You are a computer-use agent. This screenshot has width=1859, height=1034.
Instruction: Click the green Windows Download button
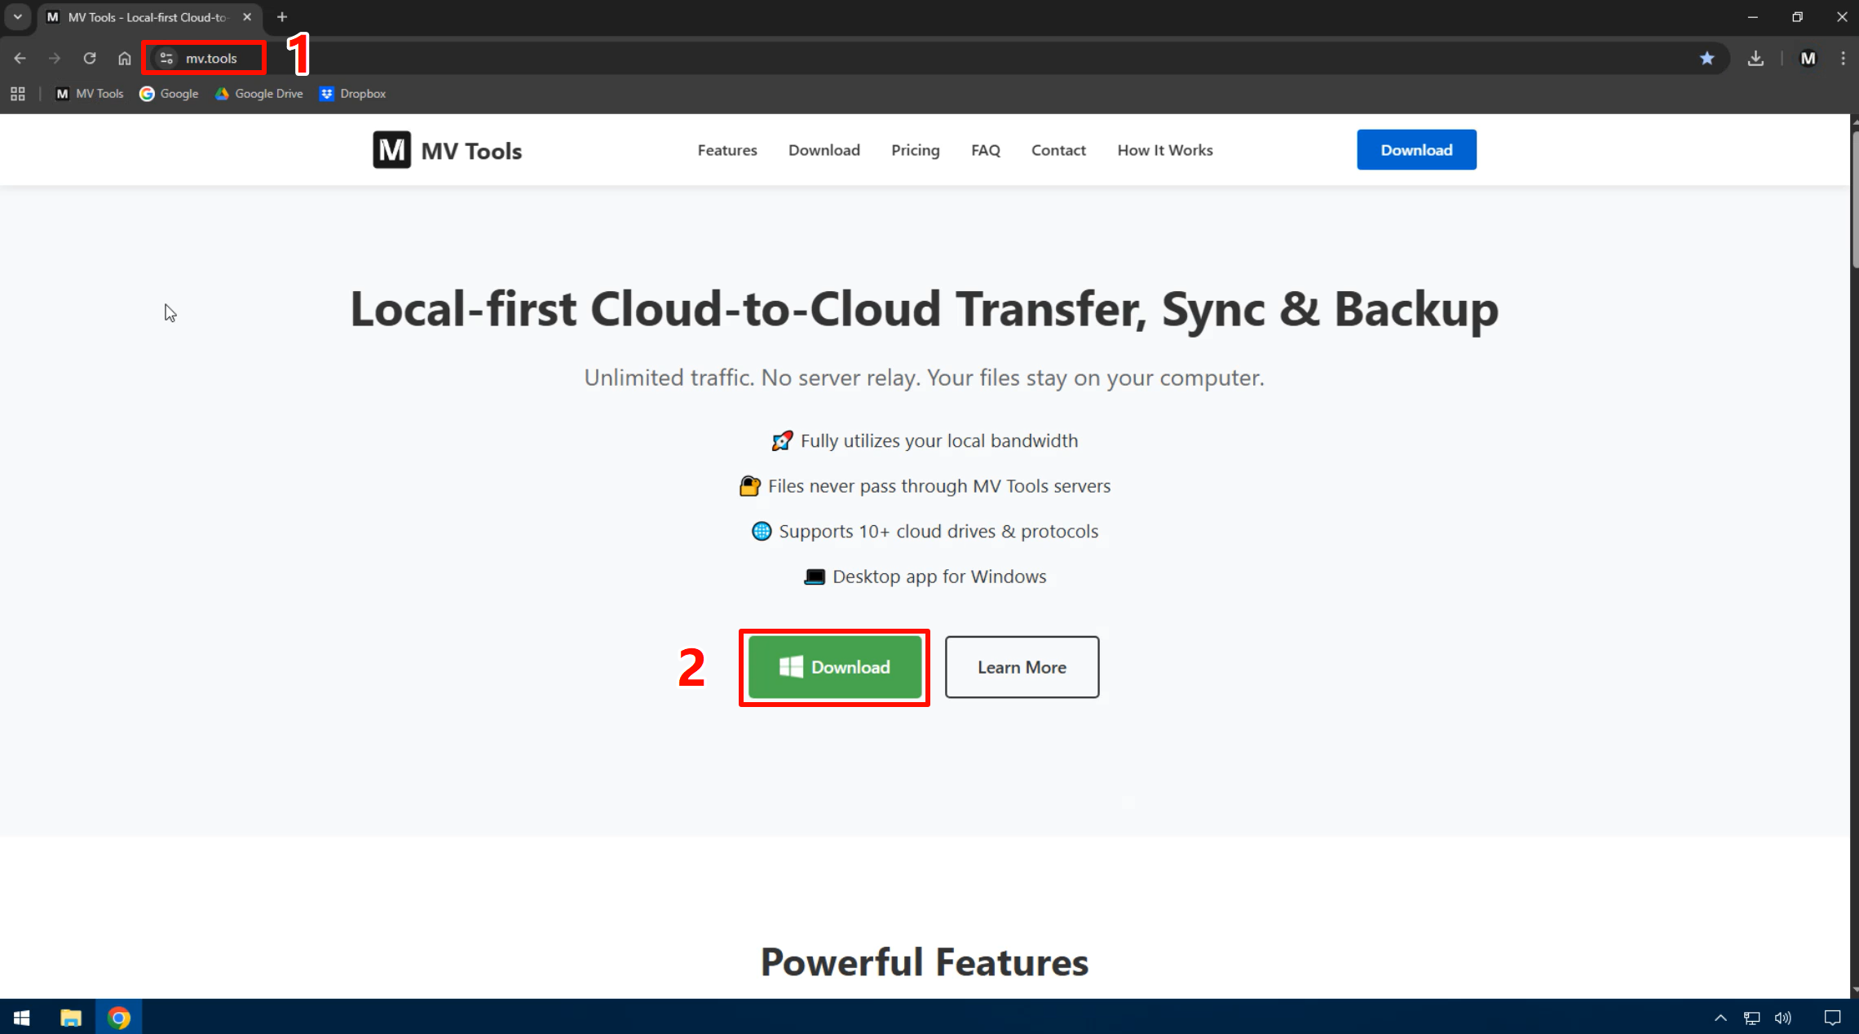coord(834,667)
